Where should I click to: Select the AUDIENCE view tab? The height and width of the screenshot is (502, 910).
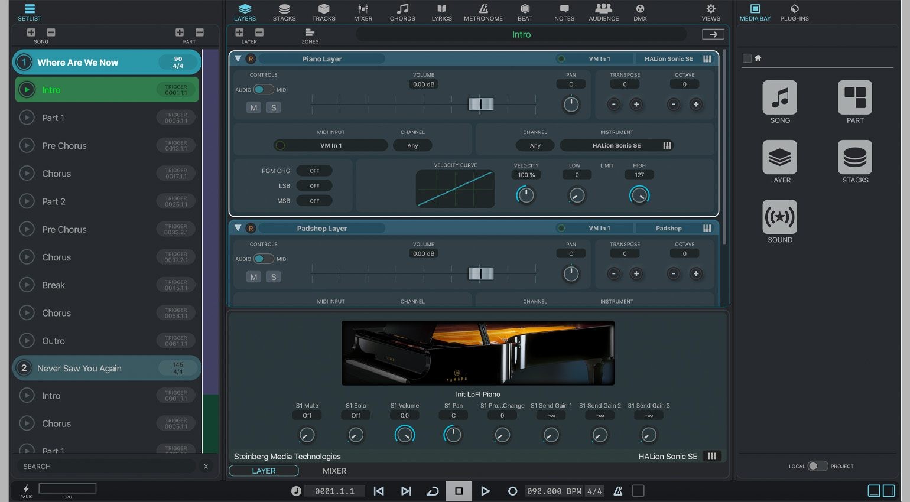[603, 12]
